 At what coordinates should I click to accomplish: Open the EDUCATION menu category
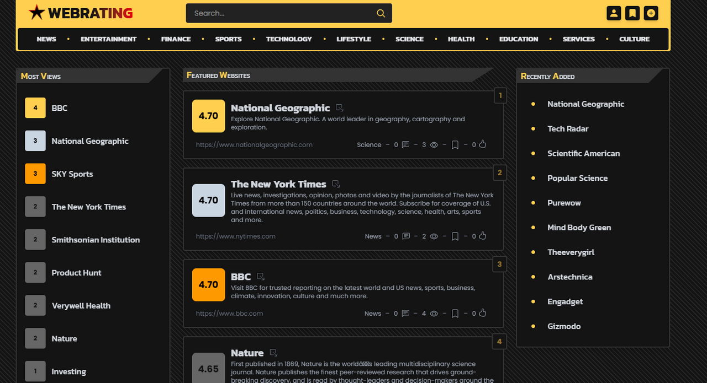(519, 39)
